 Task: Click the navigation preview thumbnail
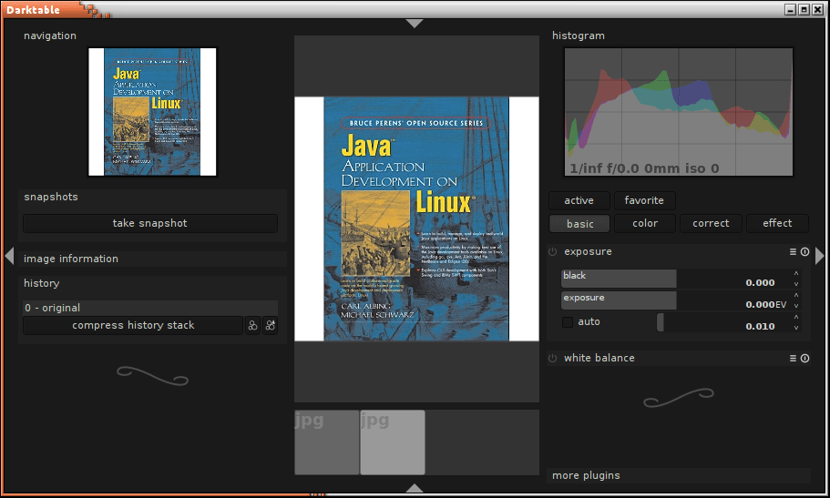(152, 112)
